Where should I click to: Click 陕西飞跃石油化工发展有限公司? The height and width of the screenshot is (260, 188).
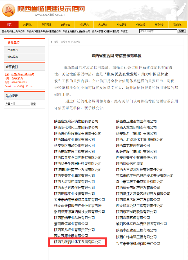(78, 242)
